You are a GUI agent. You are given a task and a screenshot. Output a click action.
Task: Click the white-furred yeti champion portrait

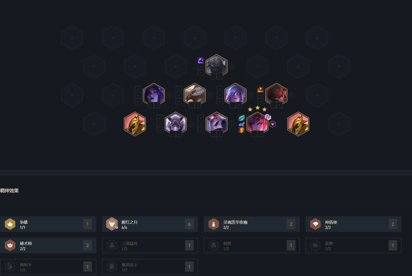point(176,124)
